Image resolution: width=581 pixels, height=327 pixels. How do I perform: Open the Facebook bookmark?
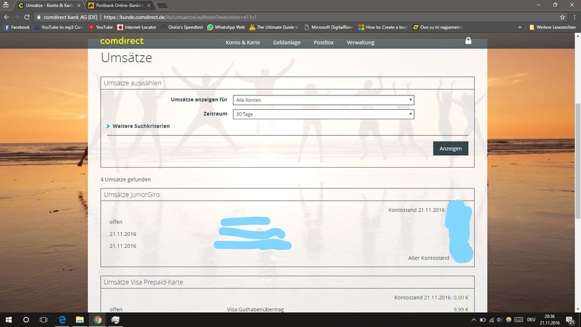(17, 27)
